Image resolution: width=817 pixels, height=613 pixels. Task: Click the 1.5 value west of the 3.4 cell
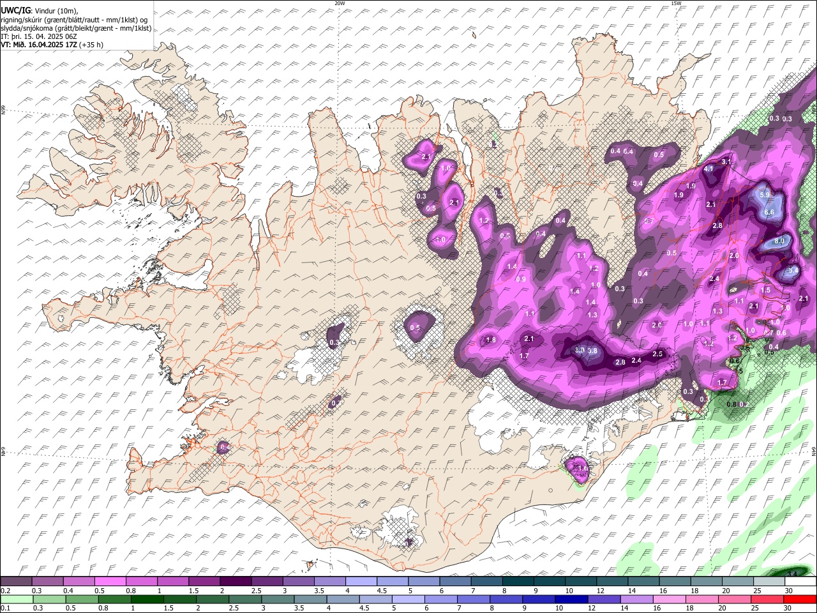point(766,290)
